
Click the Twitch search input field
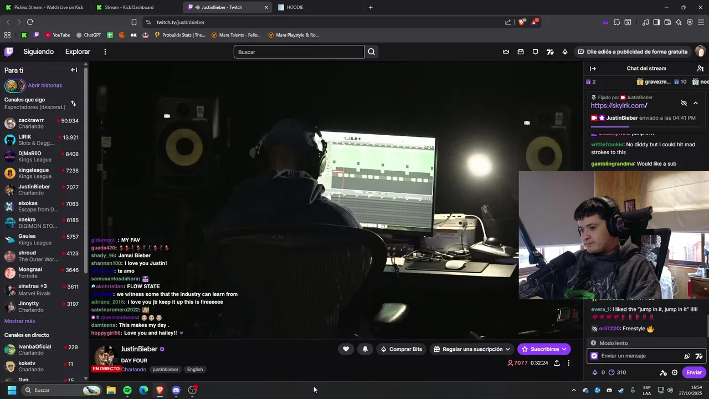299,52
